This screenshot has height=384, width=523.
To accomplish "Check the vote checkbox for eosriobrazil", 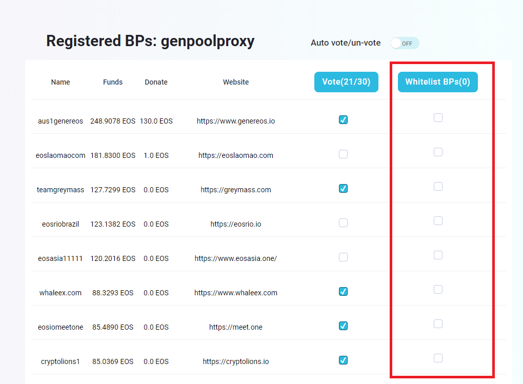I will point(344,223).
